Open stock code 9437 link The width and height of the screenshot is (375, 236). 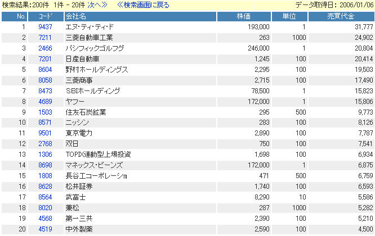click(45, 27)
